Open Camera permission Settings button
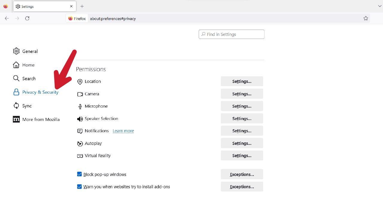This screenshot has width=383, height=202. [242, 94]
